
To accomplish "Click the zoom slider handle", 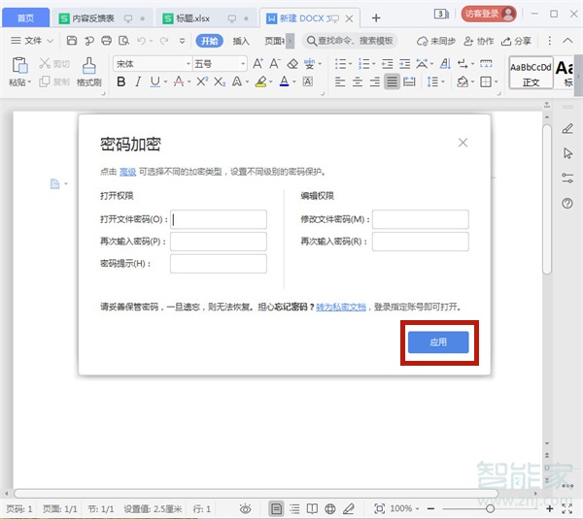I will (490, 508).
